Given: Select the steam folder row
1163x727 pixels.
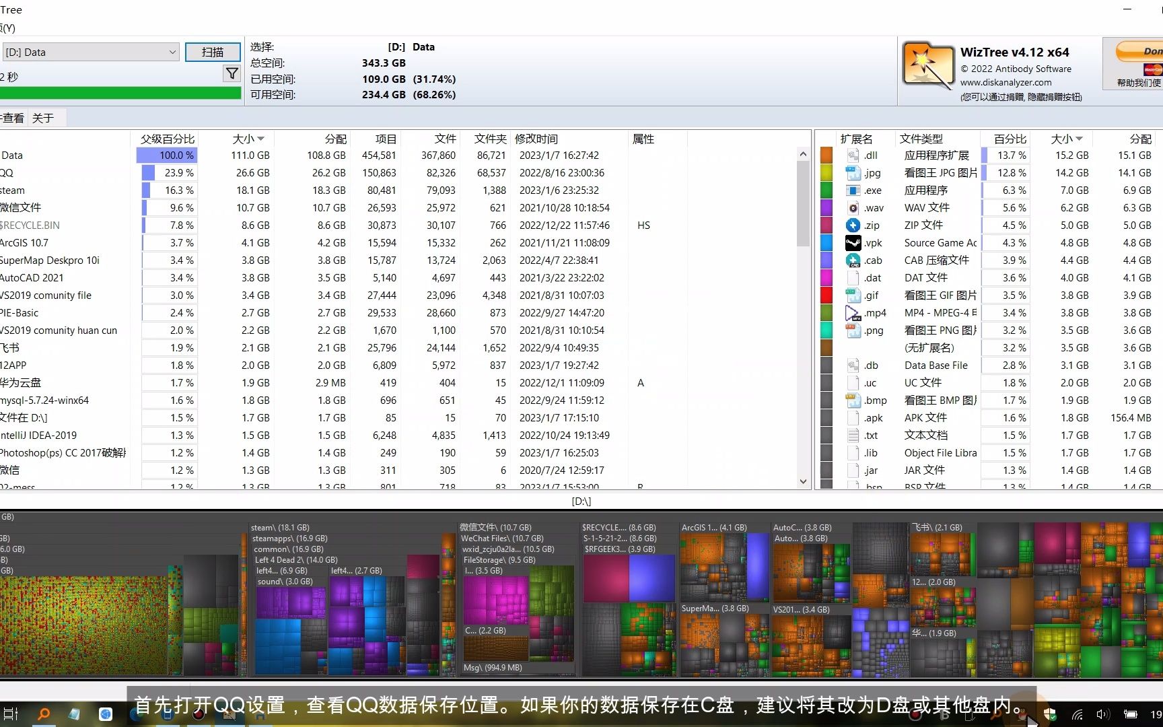Looking at the screenshot, I should tap(397, 191).
